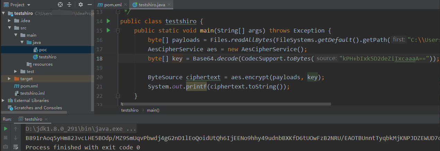Click the printf call on line 21

(x=196, y=86)
